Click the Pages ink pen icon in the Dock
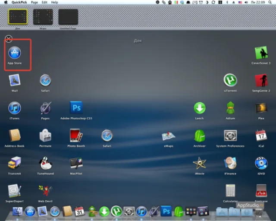 (x=154, y=211)
